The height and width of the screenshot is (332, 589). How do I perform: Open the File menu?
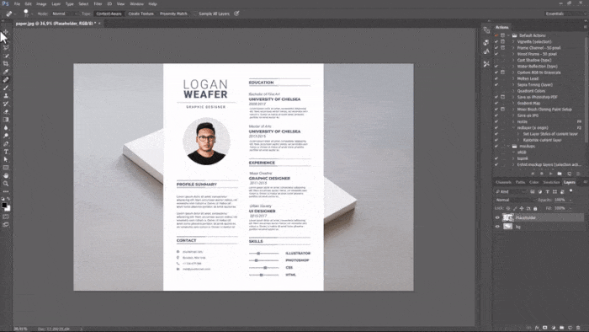(x=17, y=3)
